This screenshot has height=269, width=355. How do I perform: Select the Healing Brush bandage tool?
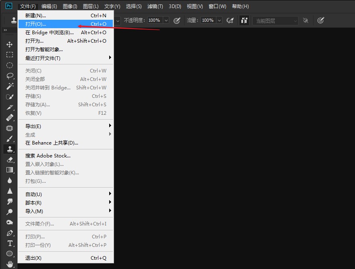pos(10,118)
